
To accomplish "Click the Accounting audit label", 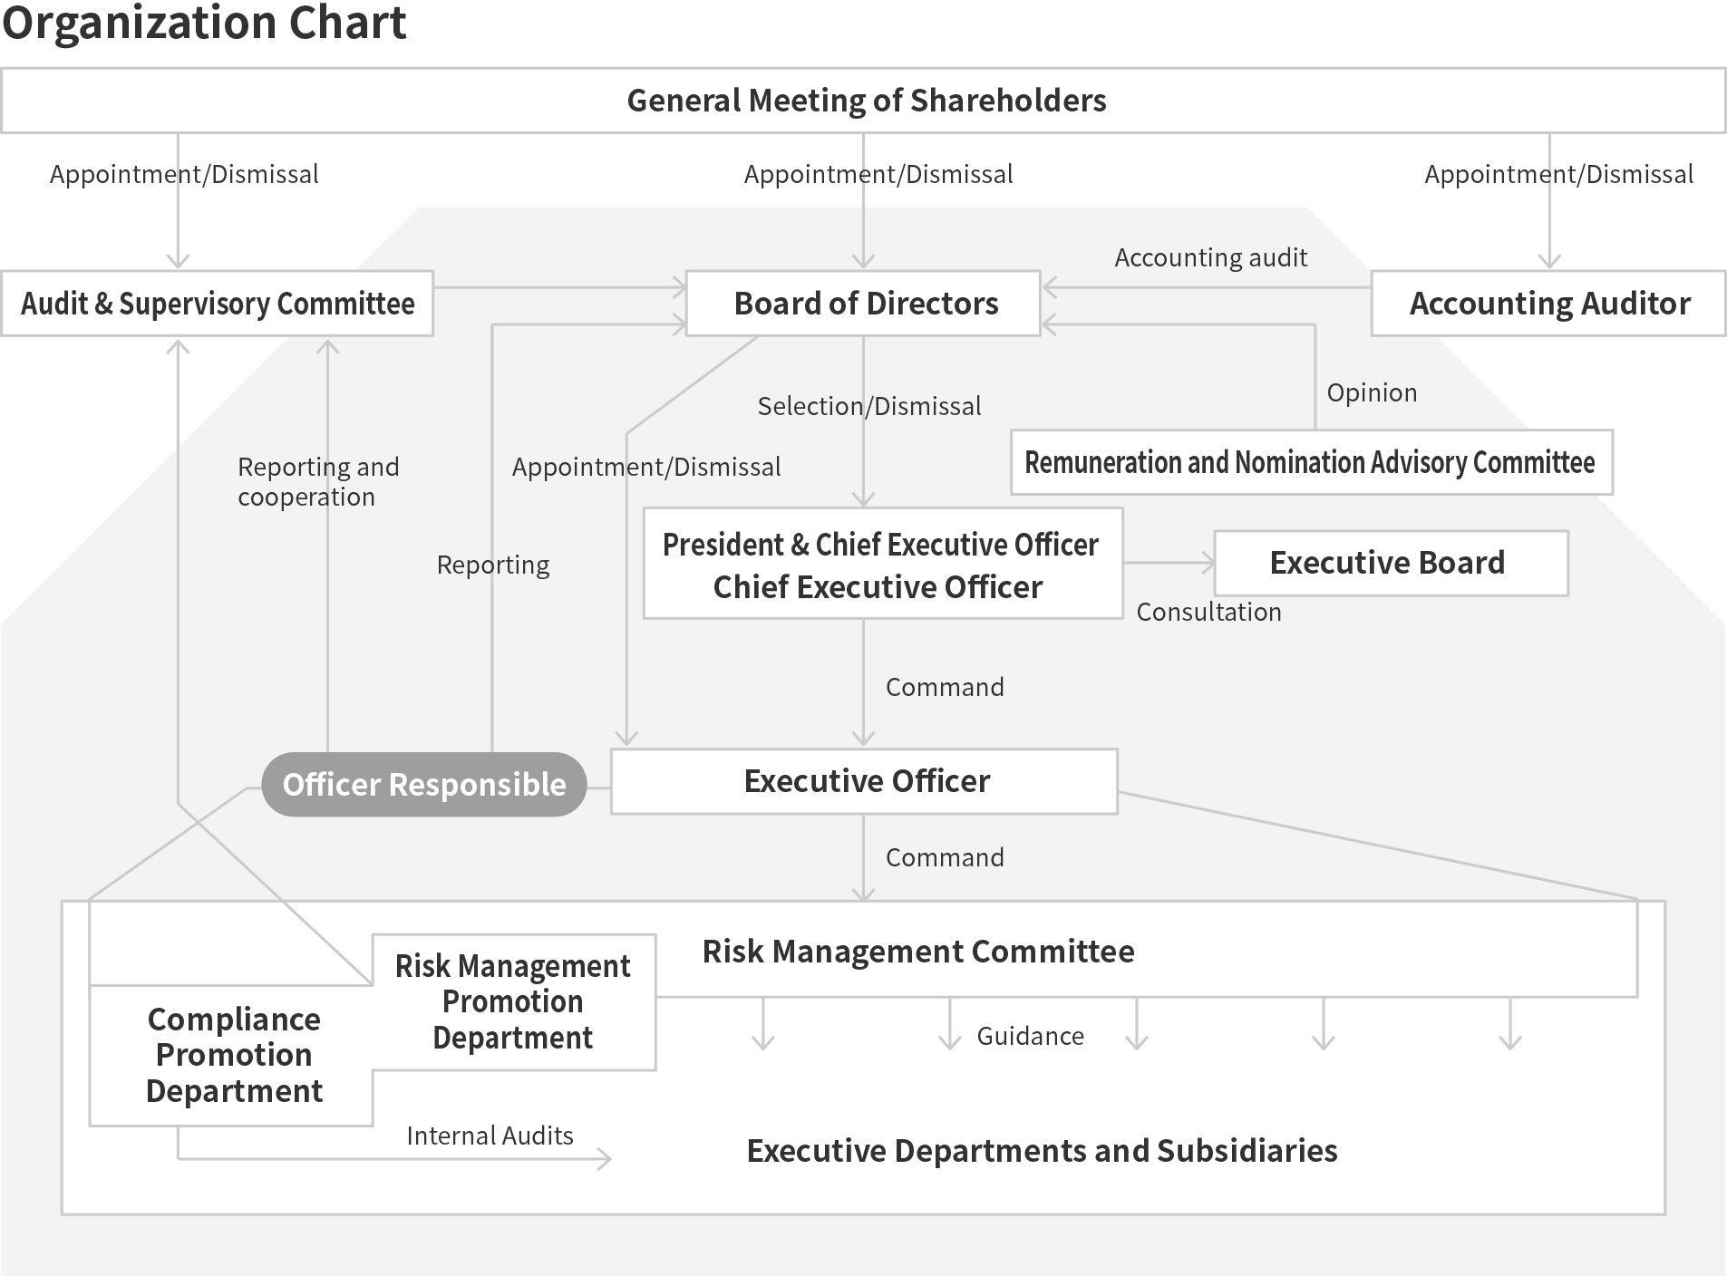I will pos(1210,257).
